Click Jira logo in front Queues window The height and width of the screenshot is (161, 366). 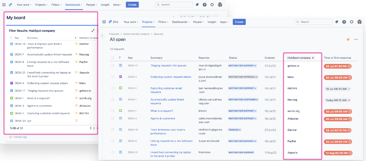tap(113, 22)
